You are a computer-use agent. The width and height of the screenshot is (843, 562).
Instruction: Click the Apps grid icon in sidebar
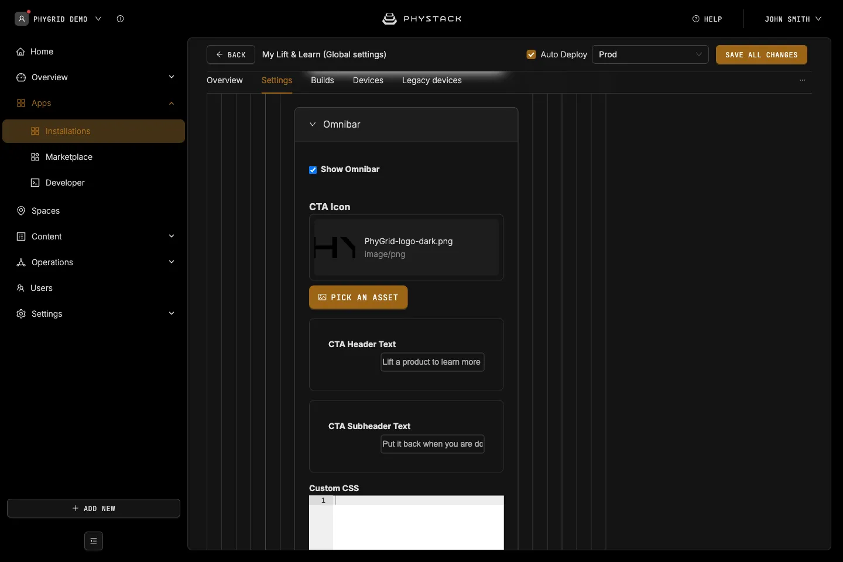[x=21, y=103]
